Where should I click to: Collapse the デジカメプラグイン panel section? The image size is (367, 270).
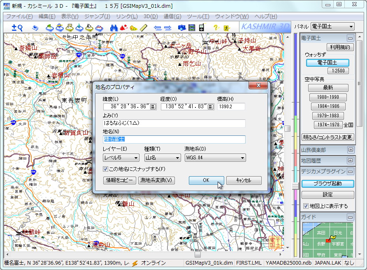[x=351, y=172]
